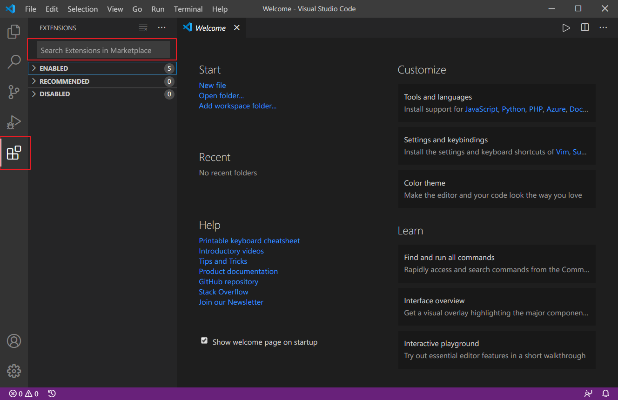Open notifications bell in status bar
The width and height of the screenshot is (618, 400).
pos(605,394)
